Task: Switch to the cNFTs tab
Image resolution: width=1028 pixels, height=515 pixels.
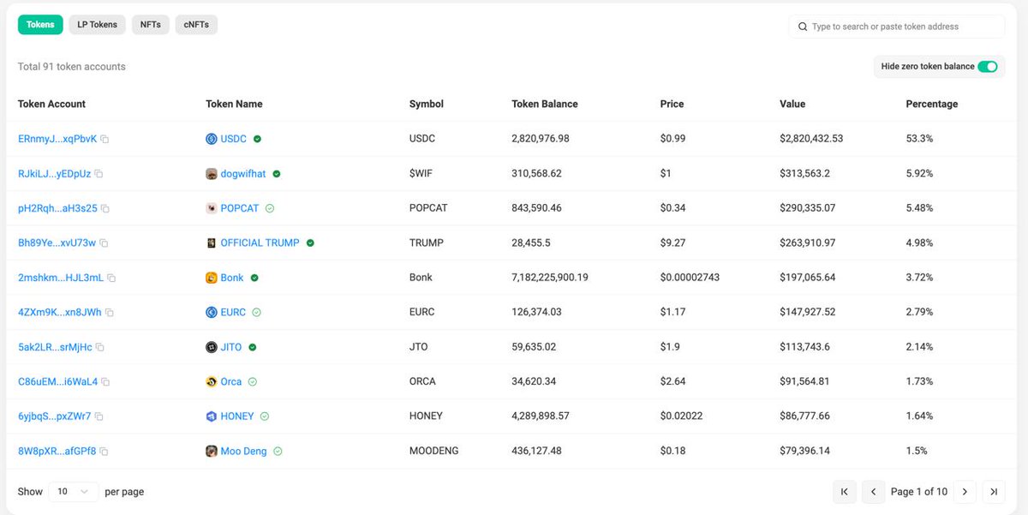Action: pyautogui.click(x=197, y=25)
